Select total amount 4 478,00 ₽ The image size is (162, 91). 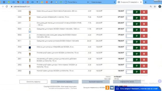pos(118,77)
